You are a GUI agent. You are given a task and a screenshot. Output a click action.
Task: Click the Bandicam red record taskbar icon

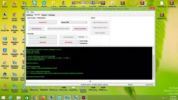pos(83,97)
